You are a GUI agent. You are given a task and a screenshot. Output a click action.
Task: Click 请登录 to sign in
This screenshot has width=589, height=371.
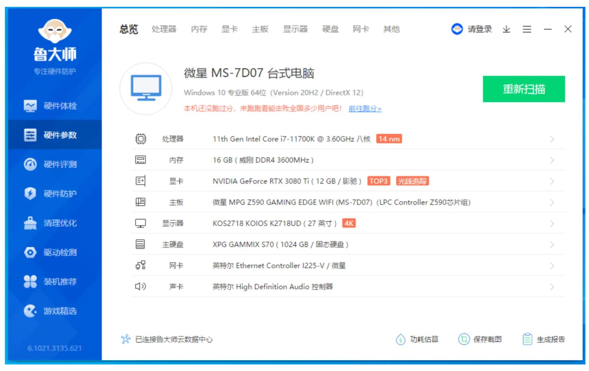(x=479, y=29)
